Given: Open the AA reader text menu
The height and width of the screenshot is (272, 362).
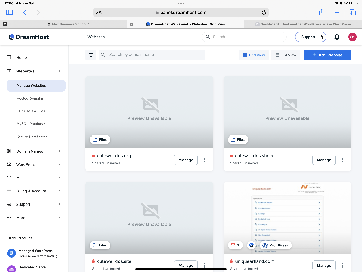Looking at the screenshot, I should pos(99,13).
